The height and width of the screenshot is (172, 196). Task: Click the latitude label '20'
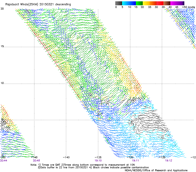pyautogui.click(x=2, y=9)
